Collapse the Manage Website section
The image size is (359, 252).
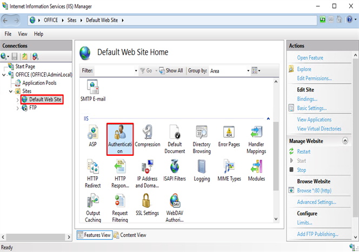click(345, 141)
